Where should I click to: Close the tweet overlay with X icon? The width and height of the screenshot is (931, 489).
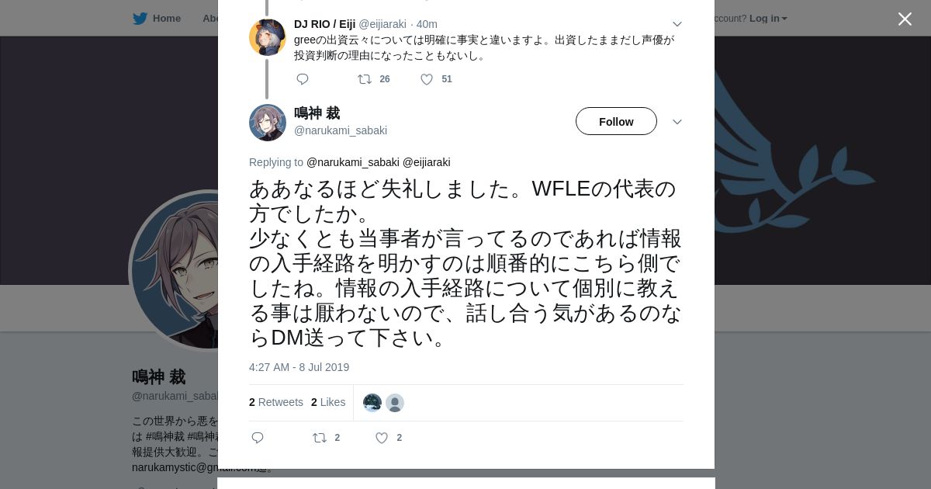[x=905, y=19]
